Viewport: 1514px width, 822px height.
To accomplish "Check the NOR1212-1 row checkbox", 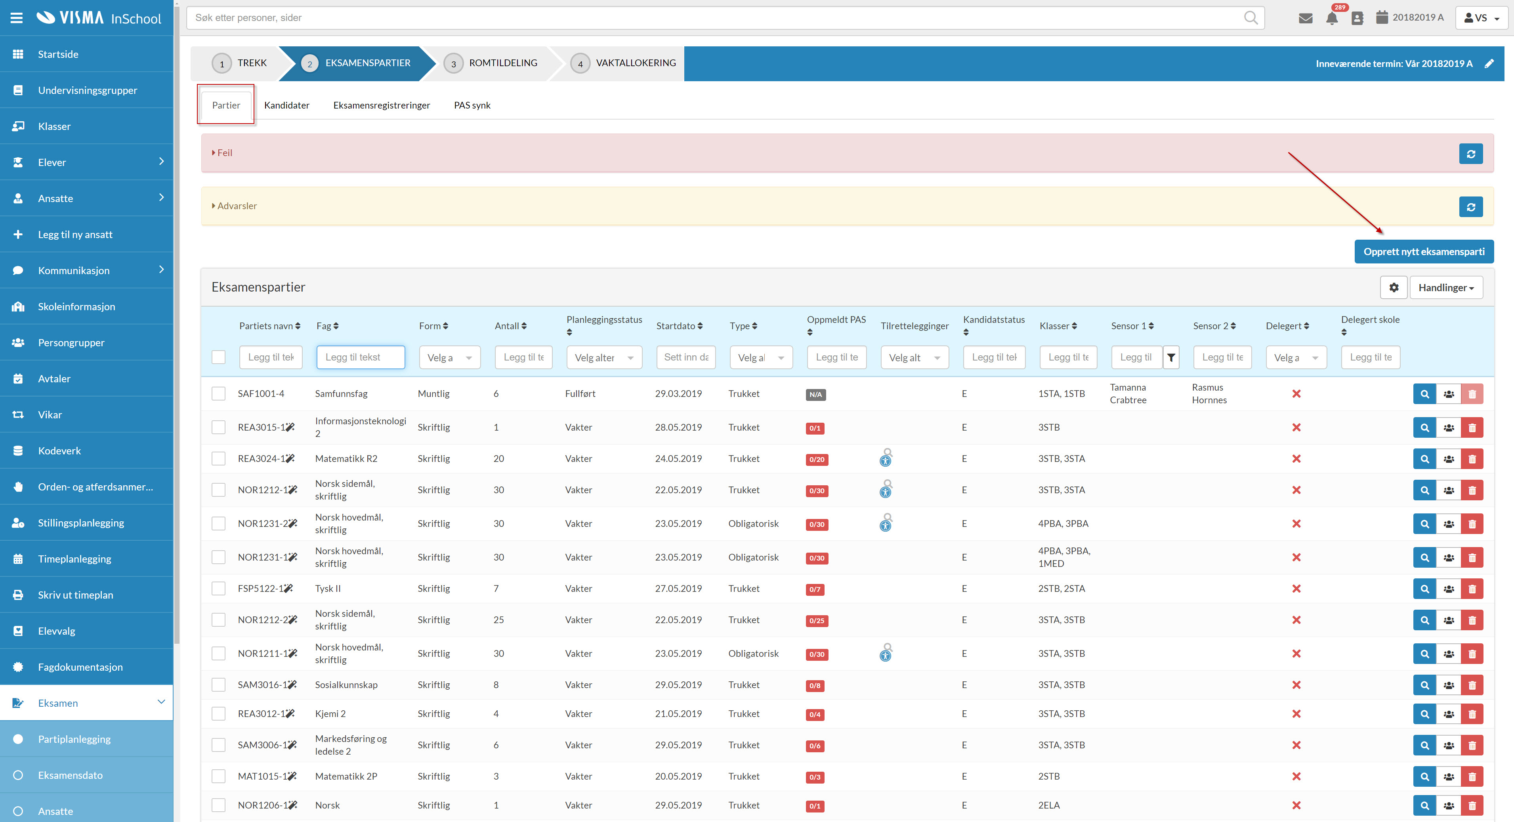I will [219, 490].
